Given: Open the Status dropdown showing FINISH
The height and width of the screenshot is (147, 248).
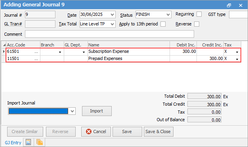Looking at the screenshot, I should [168, 15].
